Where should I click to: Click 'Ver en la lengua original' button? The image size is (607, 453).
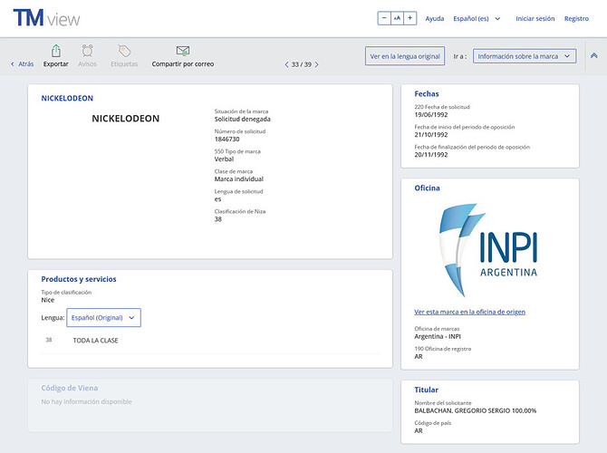pyautogui.click(x=405, y=56)
